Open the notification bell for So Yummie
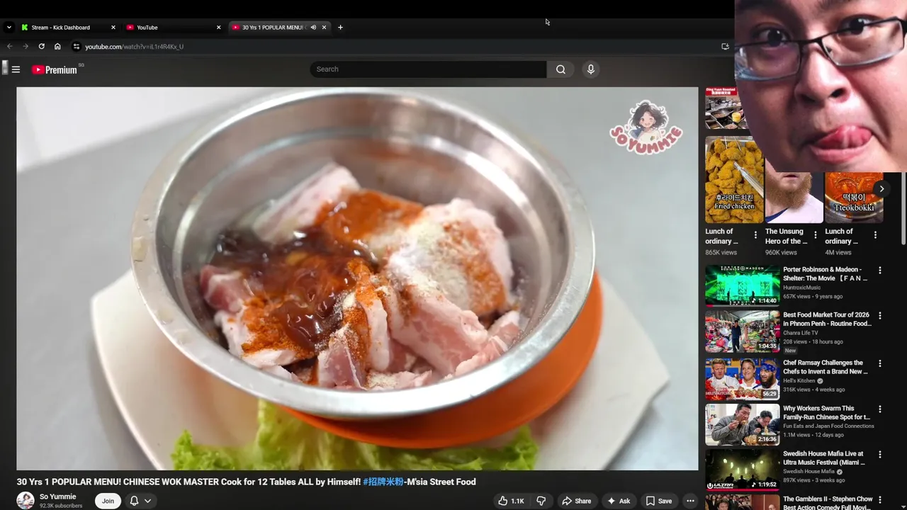 point(134,501)
